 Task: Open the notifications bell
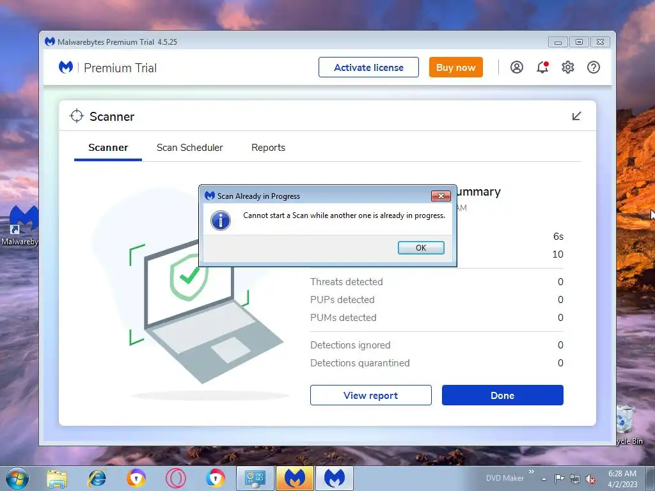pos(542,67)
